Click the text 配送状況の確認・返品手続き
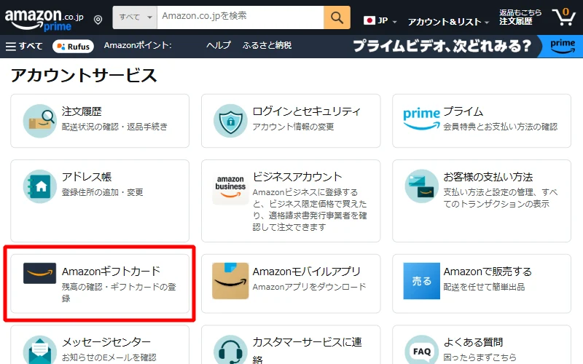Image resolution: width=583 pixels, height=364 pixels. coord(114,127)
